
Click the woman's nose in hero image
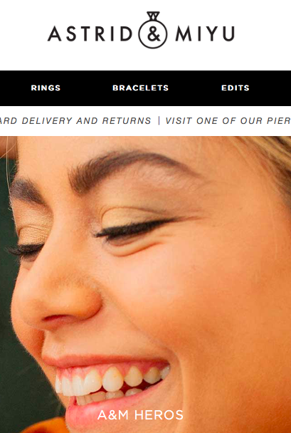pyautogui.click(x=55, y=298)
